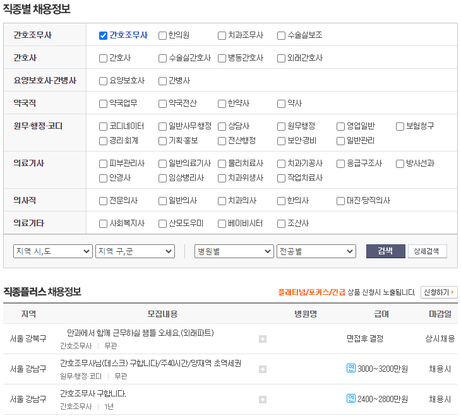Check the 치과의사 checkbox
Image resolution: width=461 pixels, height=416 pixels.
tap(222, 201)
